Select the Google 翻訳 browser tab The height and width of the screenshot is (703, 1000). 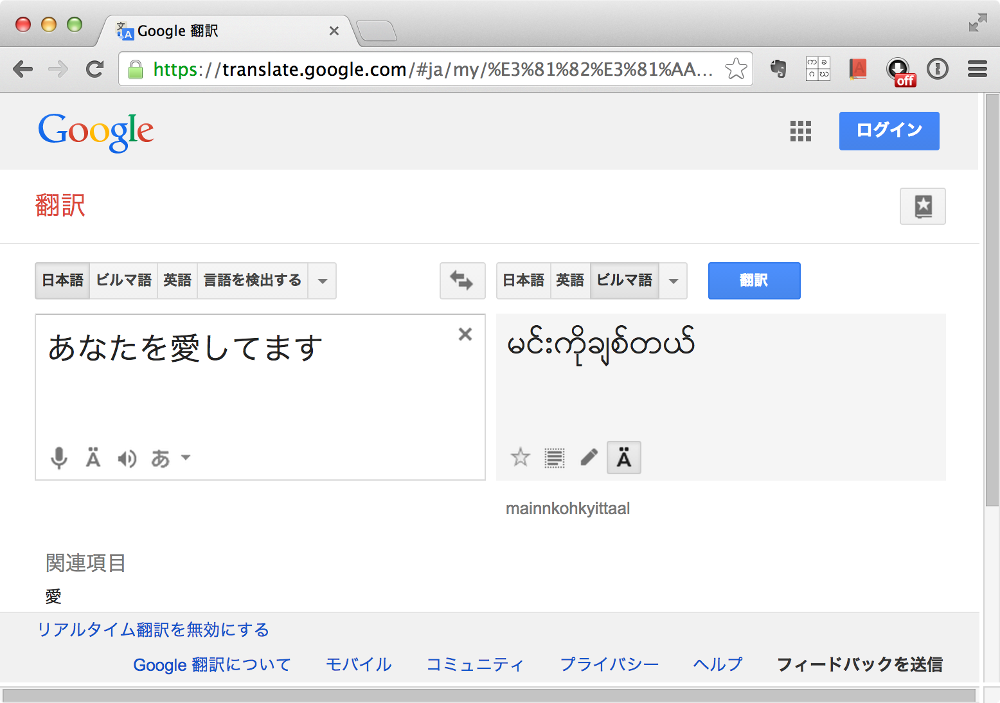225,31
